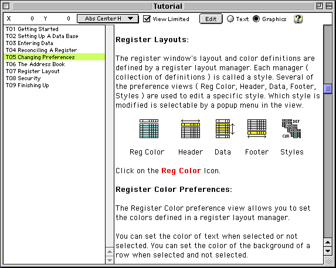Click the content scrollbar up arrow

[328, 242]
